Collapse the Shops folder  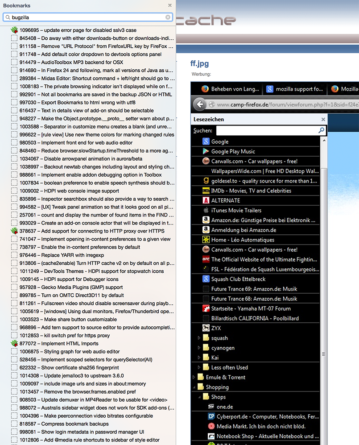click(x=199, y=397)
